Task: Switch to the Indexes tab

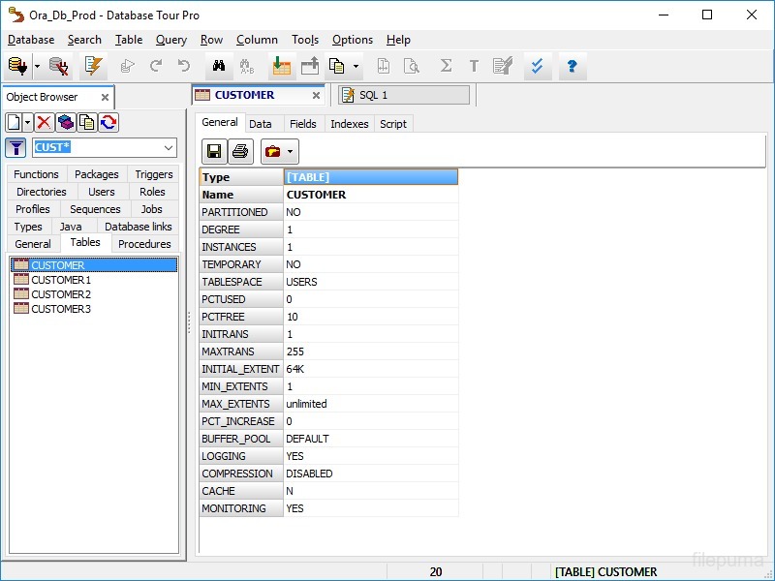Action: tap(349, 124)
